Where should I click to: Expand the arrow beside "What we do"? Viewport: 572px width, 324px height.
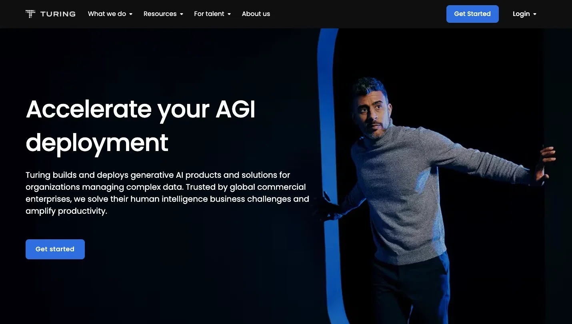coord(131,14)
